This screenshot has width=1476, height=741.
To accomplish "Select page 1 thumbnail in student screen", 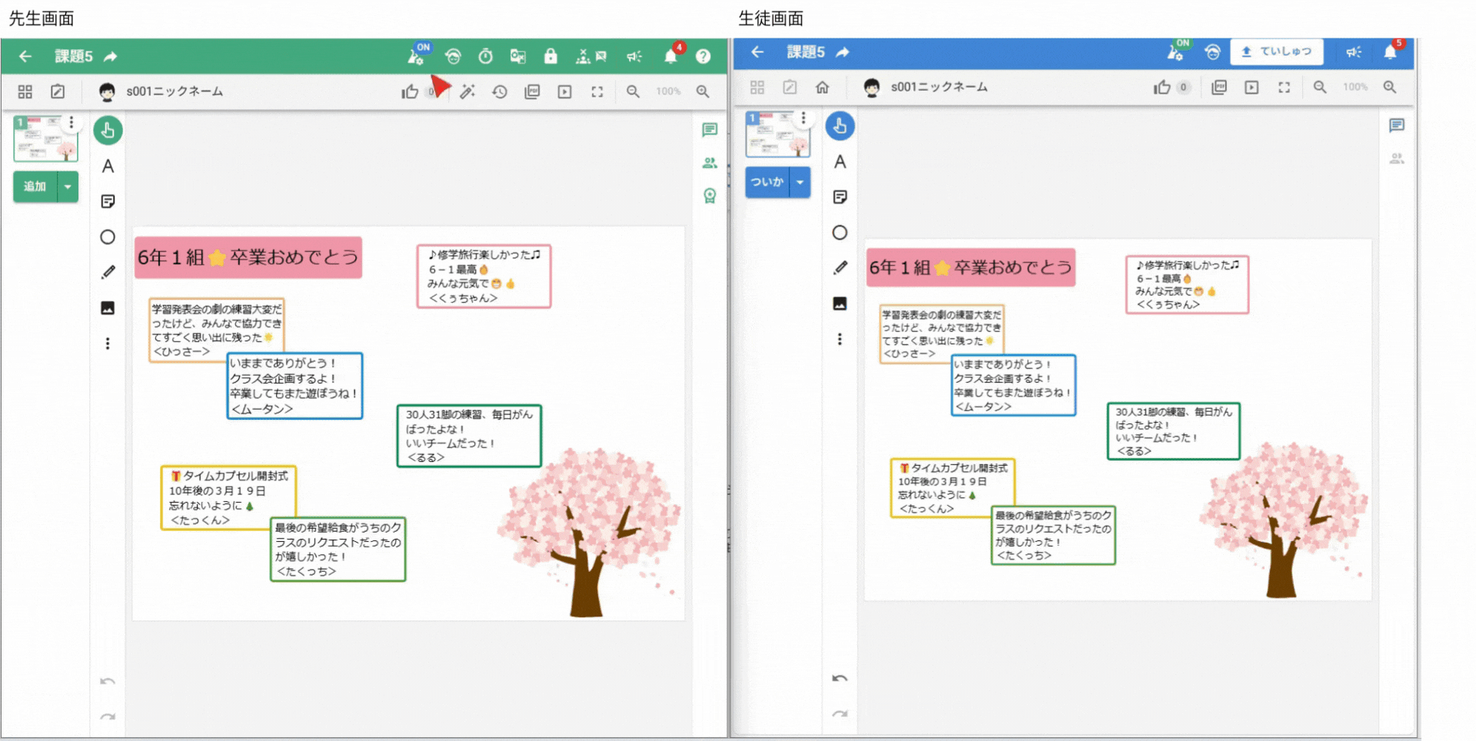I will [776, 135].
